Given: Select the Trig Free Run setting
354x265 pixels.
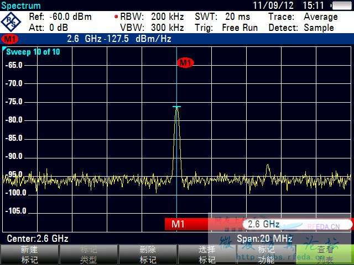Looking at the screenshot, I should tap(226, 28).
